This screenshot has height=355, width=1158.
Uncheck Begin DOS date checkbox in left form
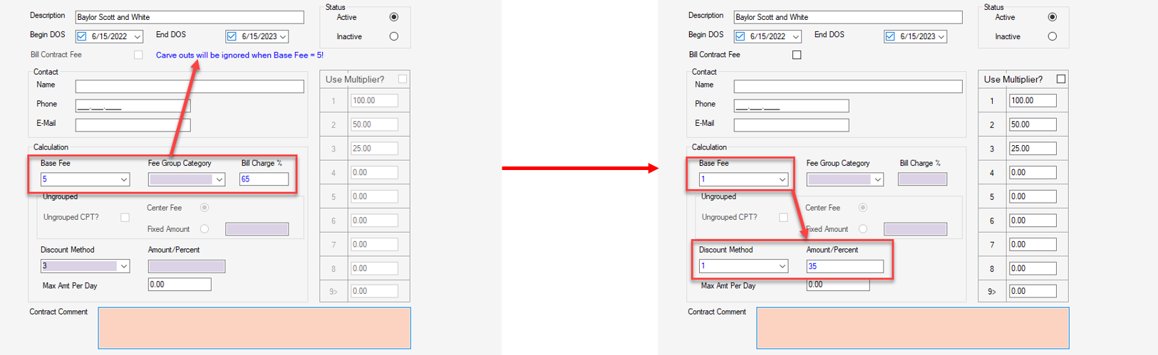82,36
